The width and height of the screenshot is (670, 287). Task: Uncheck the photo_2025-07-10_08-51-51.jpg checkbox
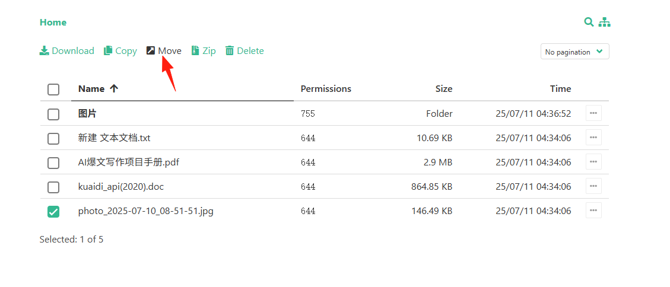pos(53,212)
